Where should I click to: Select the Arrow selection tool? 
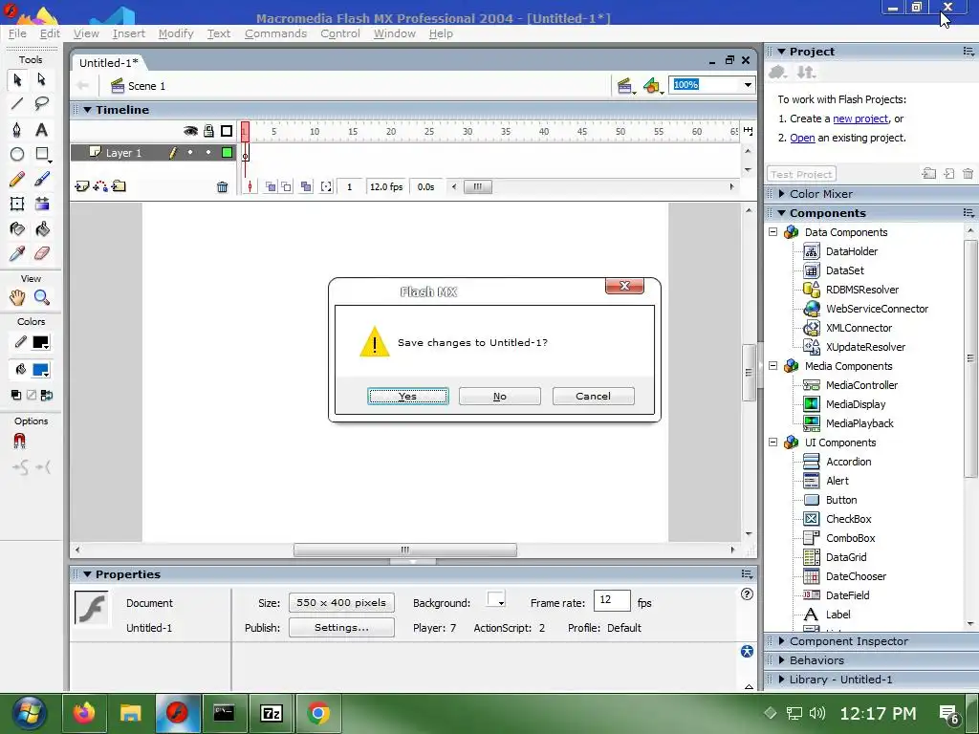coord(17,79)
